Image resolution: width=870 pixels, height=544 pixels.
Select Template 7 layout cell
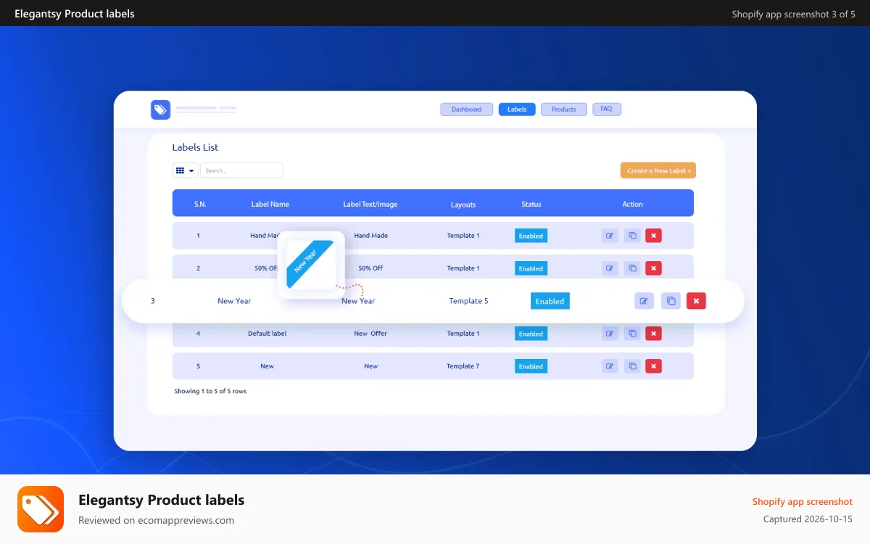pos(463,366)
